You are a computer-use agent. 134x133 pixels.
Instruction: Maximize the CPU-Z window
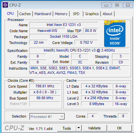click(117, 5)
